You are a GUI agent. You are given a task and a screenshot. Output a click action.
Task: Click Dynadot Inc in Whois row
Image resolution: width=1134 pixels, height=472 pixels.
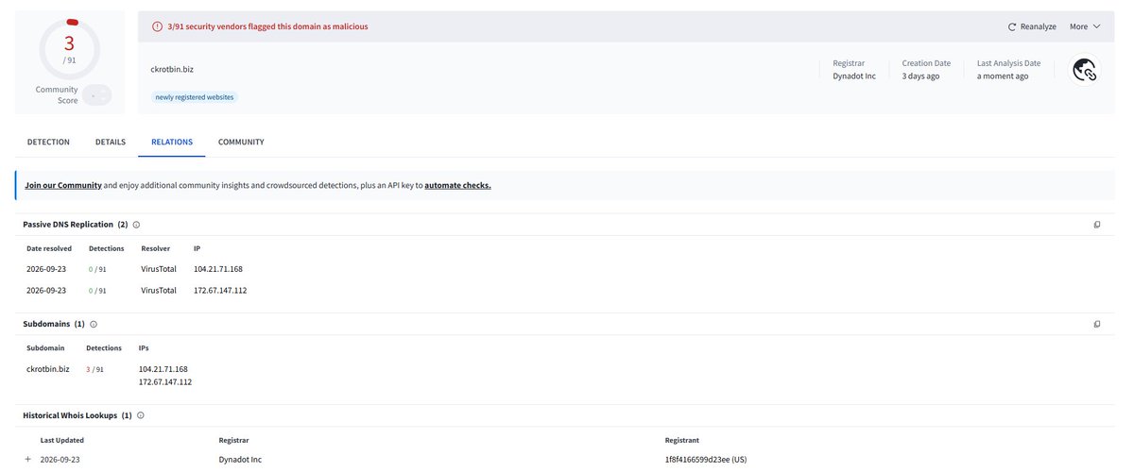coord(240,460)
